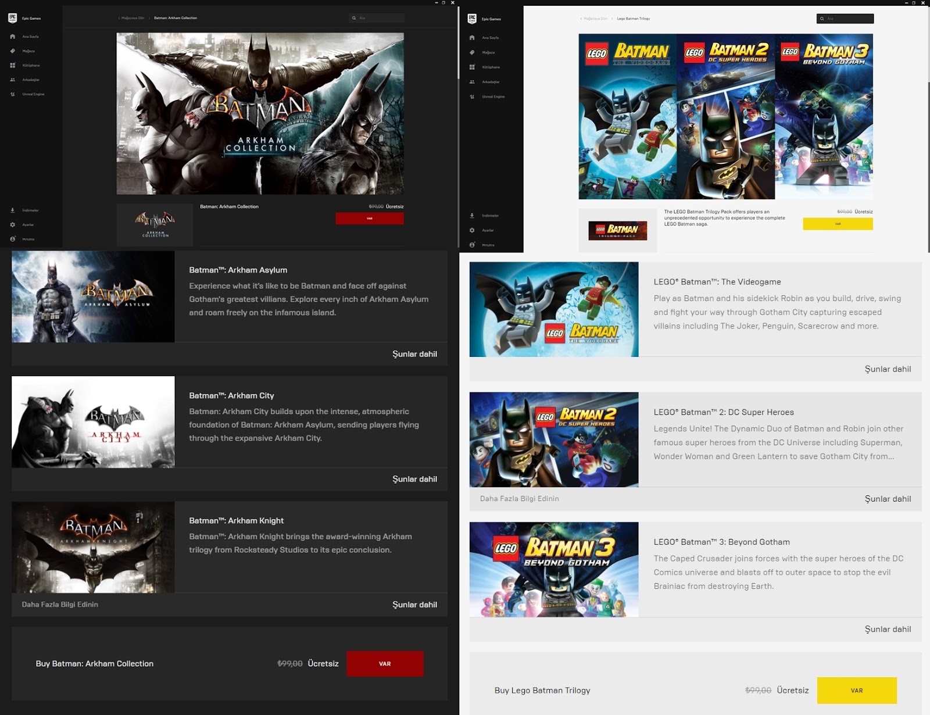
Task: Open the Arkham City cover thumbnail
Action: click(93, 422)
